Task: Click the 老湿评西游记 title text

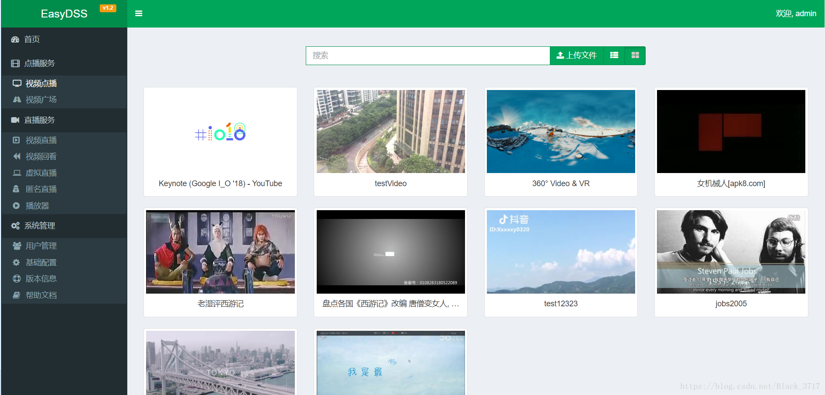Action: point(220,304)
